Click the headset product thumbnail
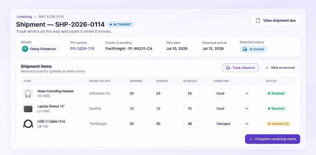Image resolution: width=316 pixels, height=155 pixels. click(x=28, y=93)
